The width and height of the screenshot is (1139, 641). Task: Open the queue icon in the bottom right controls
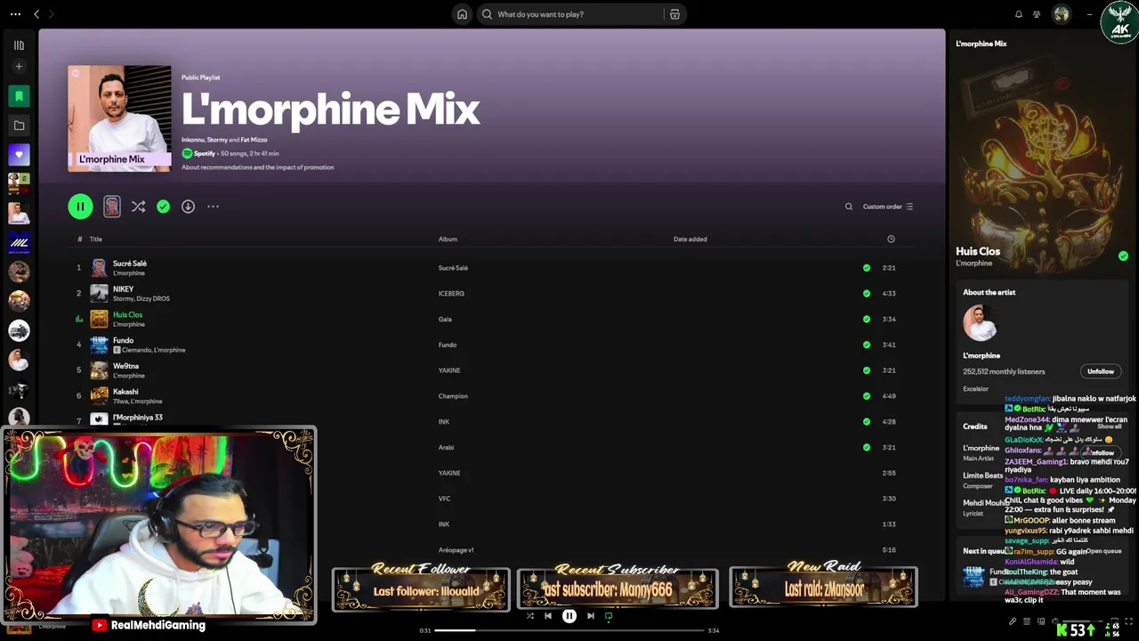pos(1027,621)
